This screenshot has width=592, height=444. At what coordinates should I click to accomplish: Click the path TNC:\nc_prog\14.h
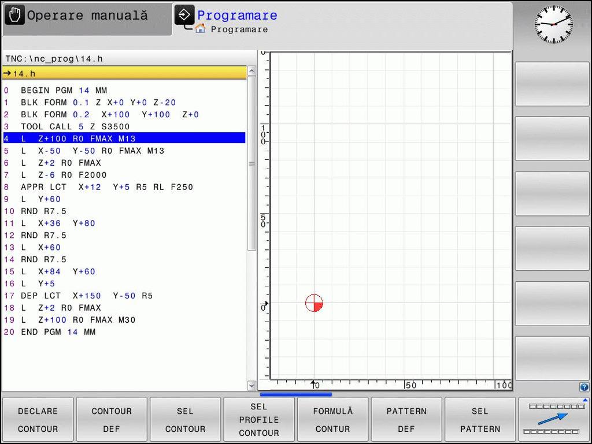[x=54, y=59]
